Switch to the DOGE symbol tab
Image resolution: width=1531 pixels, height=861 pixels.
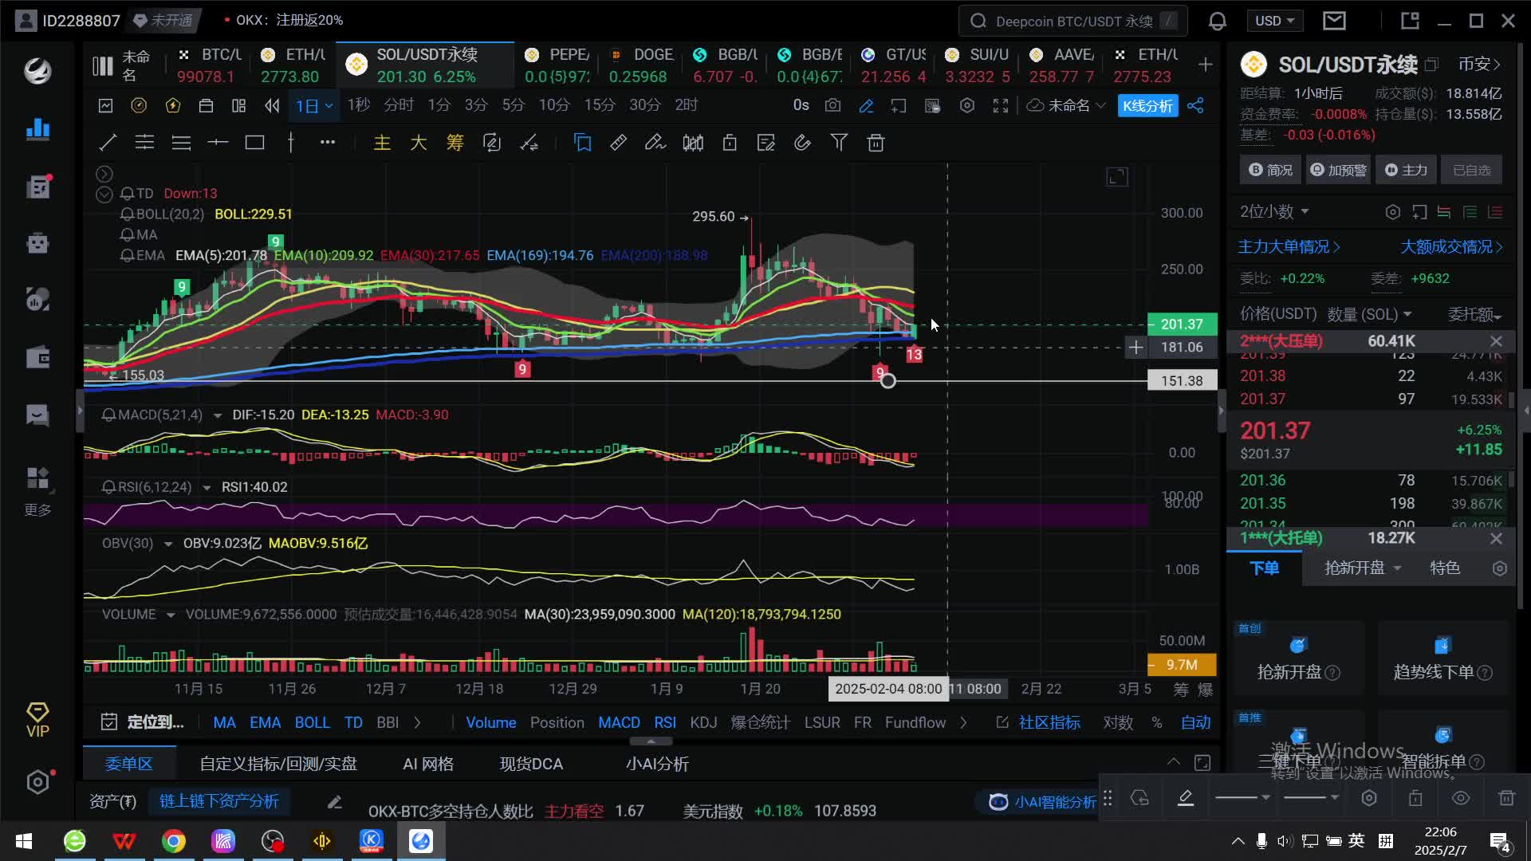642,65
